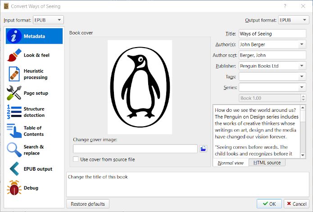Viewport: 313px width, 212px height.
Task: Switch to the Normal view tab
Action: click(231, 163)
